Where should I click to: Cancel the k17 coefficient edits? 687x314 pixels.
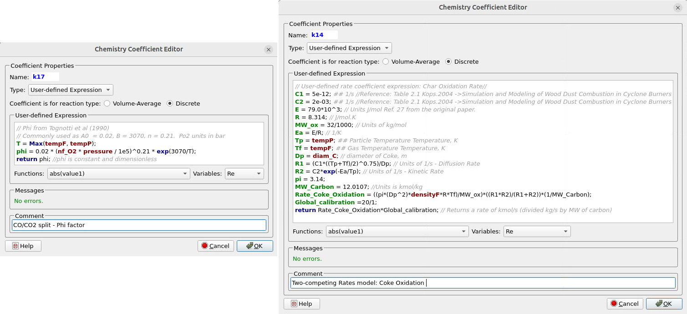tap(215, 246)
